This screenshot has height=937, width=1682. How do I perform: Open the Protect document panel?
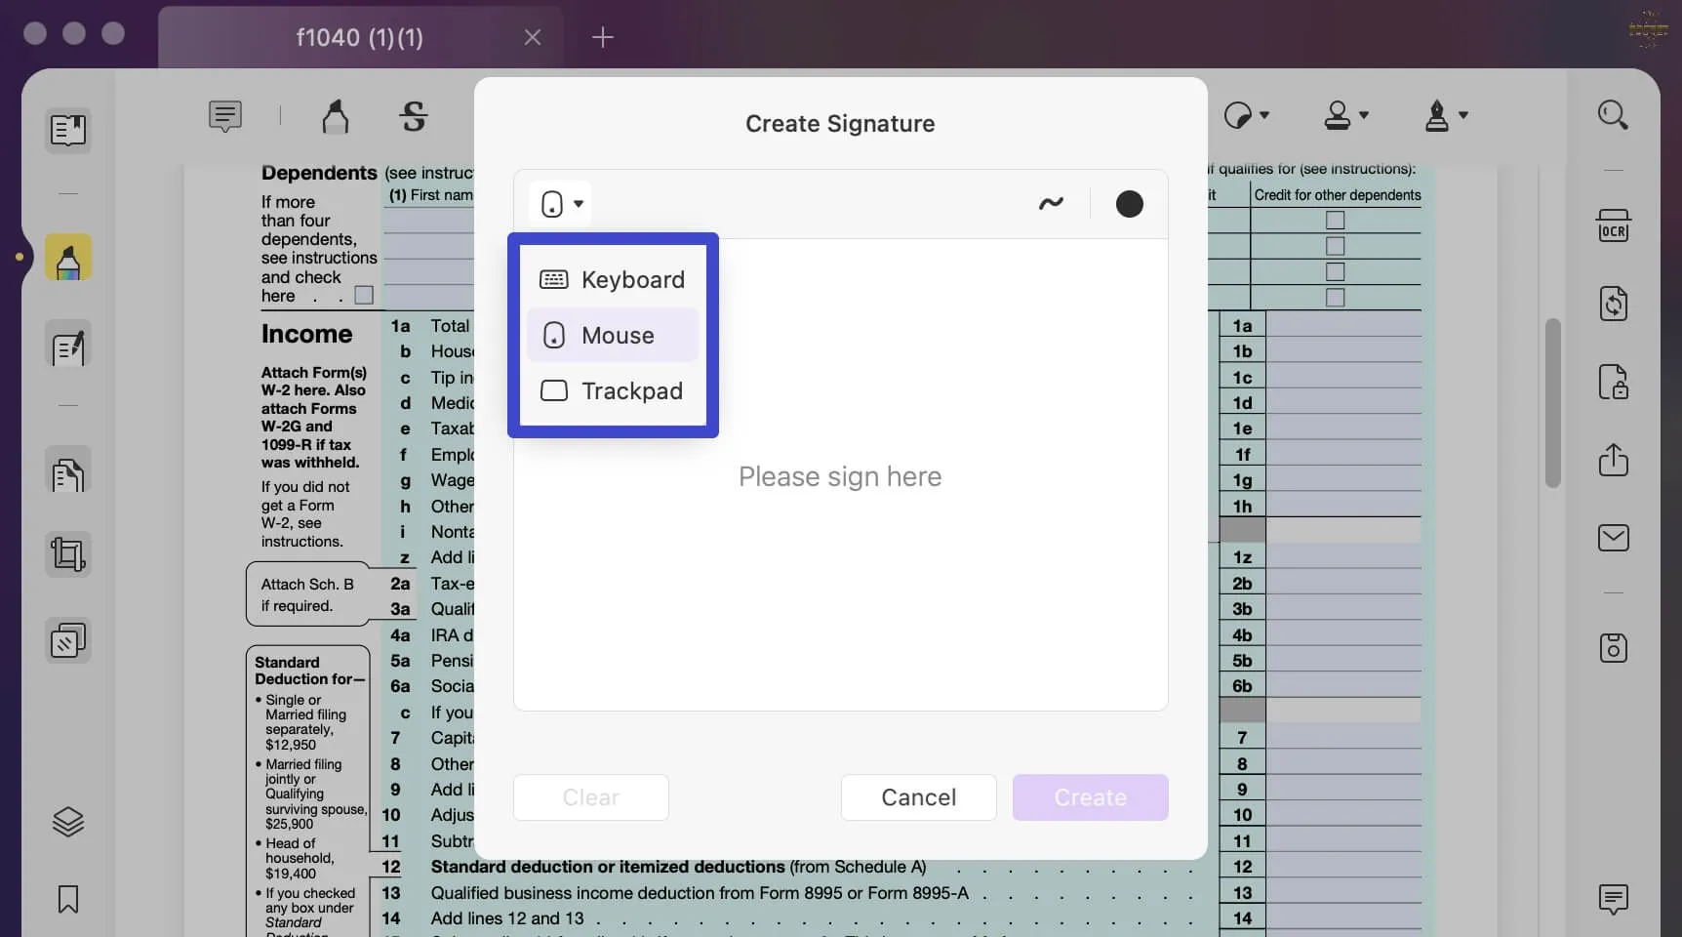pyautogui.click(x=1615, y=382)
